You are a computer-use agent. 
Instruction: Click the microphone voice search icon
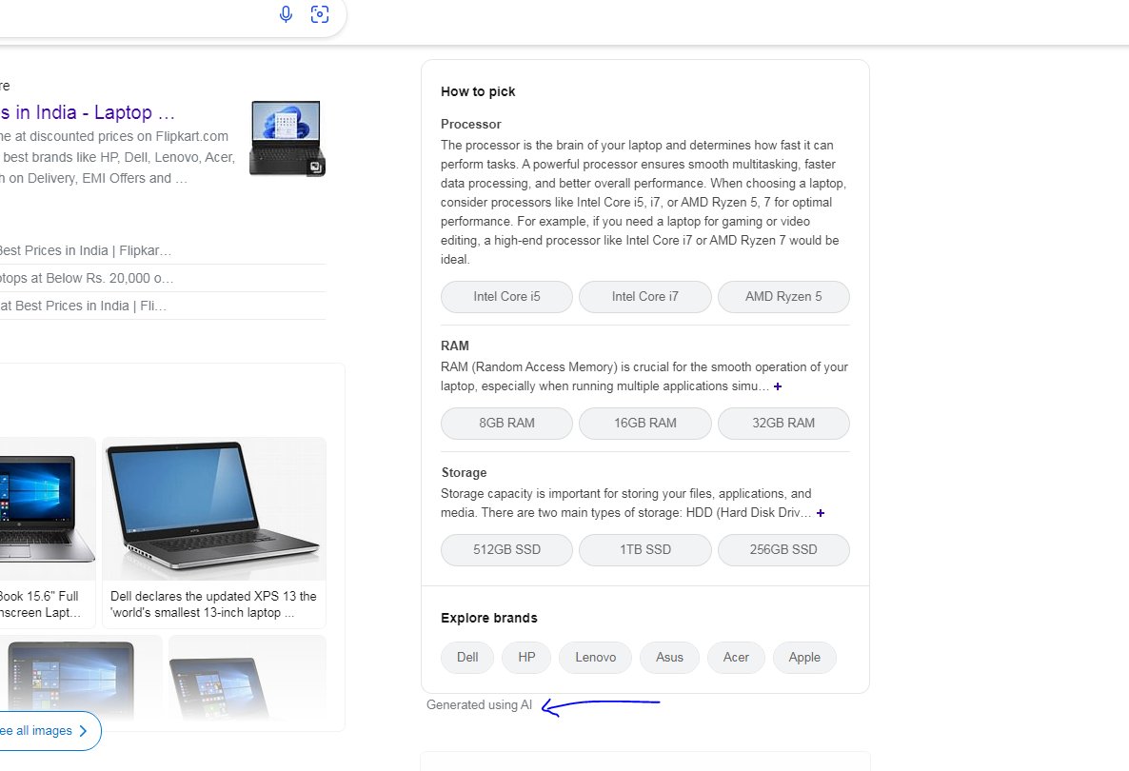(286, 14)
